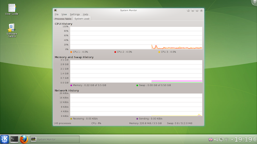Expand hidden system tray icons arrow
The height and width of the screenshot is (144, 257).
pos(232,140)
